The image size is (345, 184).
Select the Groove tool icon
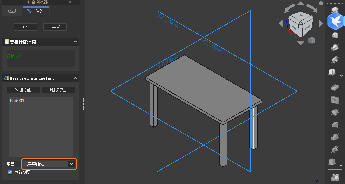(x=335, y=112)
